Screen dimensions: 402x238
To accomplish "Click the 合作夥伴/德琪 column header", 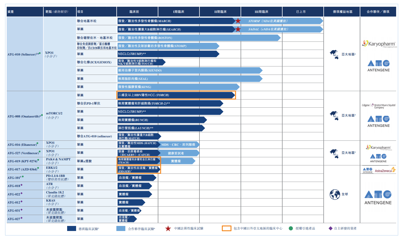I will point(378,12).
